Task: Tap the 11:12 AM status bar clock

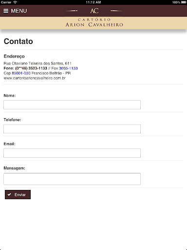Action: pyautogui.click(x=93, y=2)
